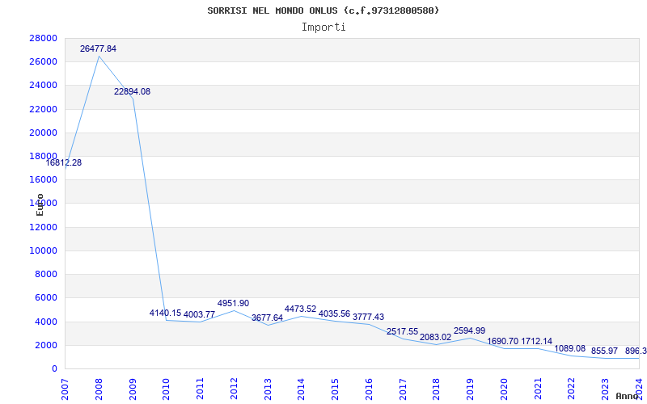Click the 4035.56 data label

tap(334, 314)
